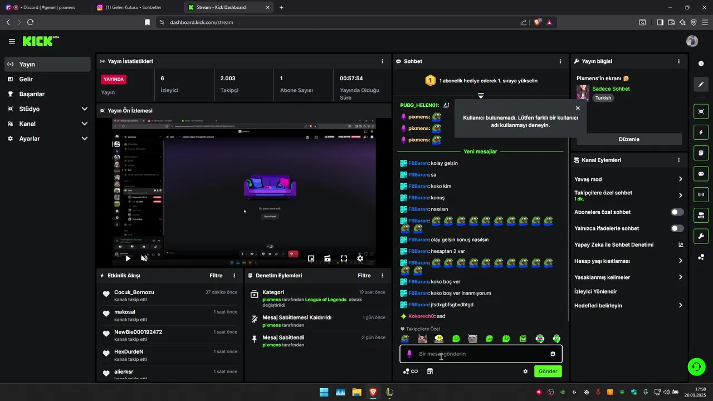Open the chat bubble icon in right rail
The width and height of the screenshot is (713, 401).
701,174
